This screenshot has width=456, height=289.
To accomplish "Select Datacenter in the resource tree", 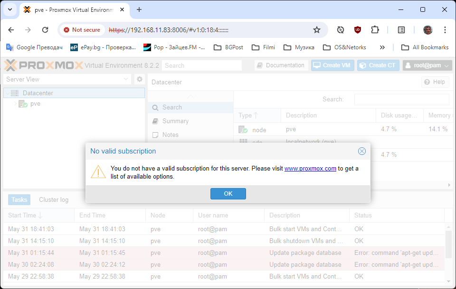I will coord(38,93).
